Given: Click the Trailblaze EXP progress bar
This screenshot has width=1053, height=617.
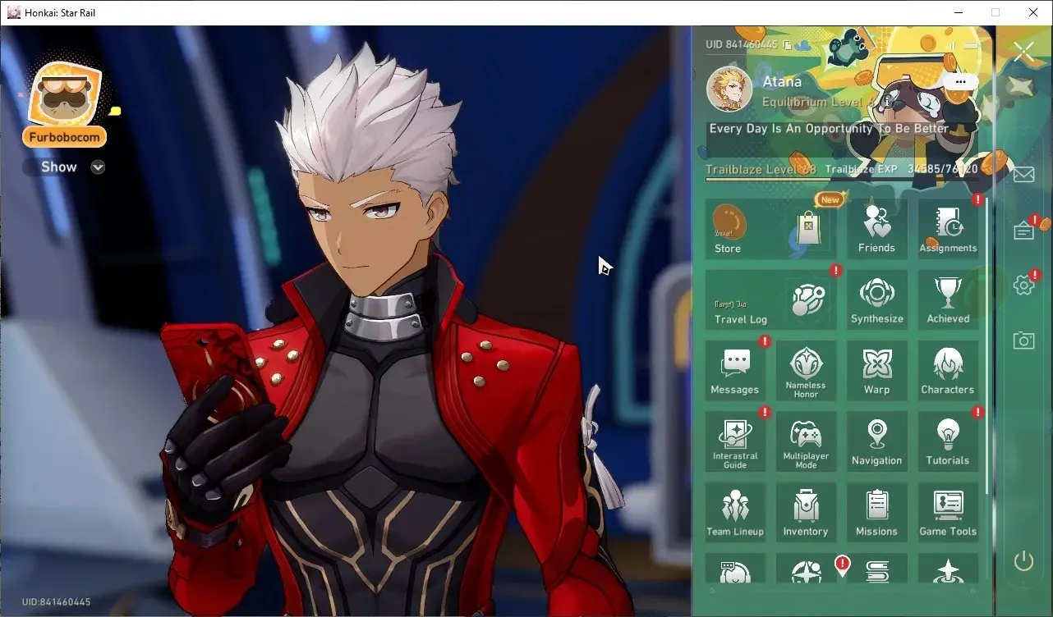Looking at the screenshot, I should pyautogui.click(x=842, y=179).
